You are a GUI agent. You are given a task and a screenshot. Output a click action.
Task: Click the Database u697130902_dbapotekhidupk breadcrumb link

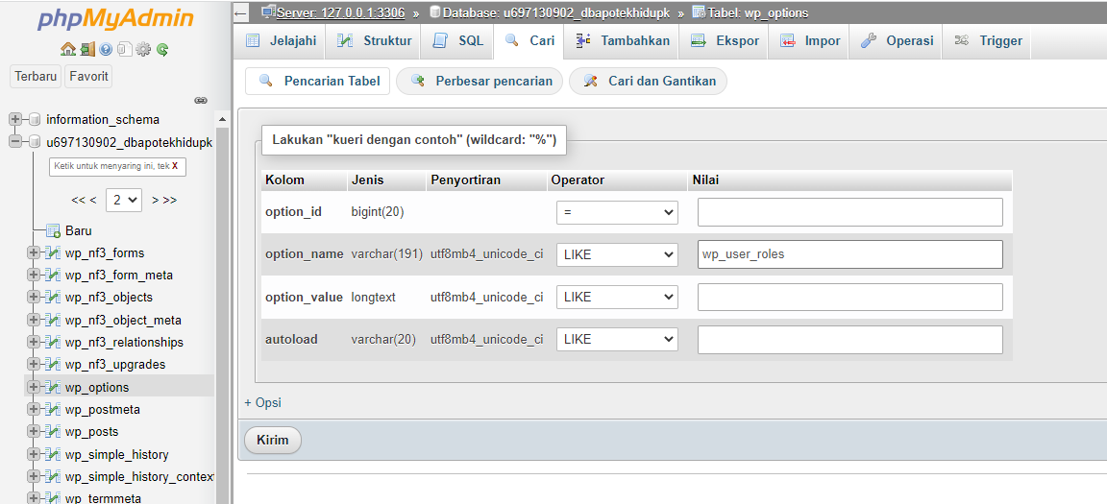click(556, 12)
